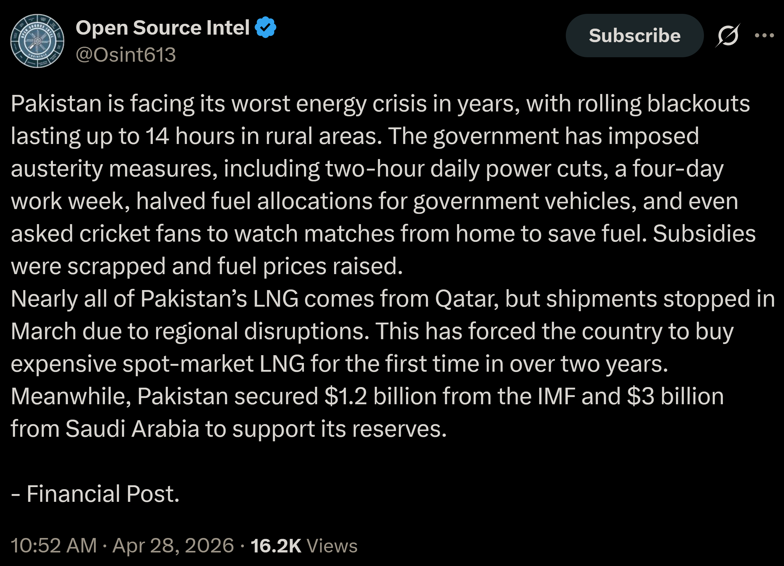Open the Open Source Intel profile avatar
The height and width of the screenshot is (566, 784).
pyautogui.click(x=37, y=41)
